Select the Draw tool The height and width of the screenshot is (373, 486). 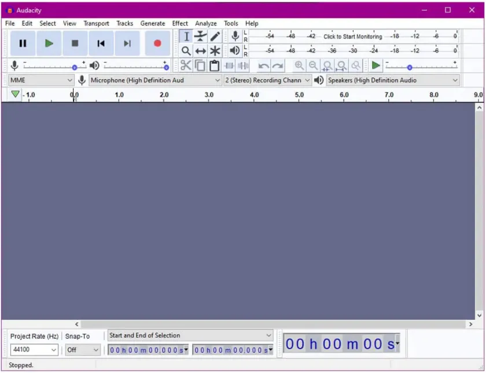coord(215,36)
